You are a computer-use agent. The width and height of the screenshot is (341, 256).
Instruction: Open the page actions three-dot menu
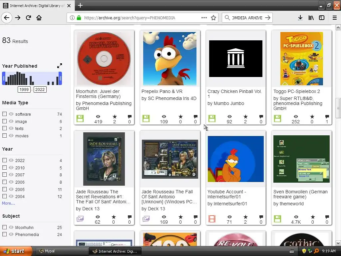coord(204,18)
